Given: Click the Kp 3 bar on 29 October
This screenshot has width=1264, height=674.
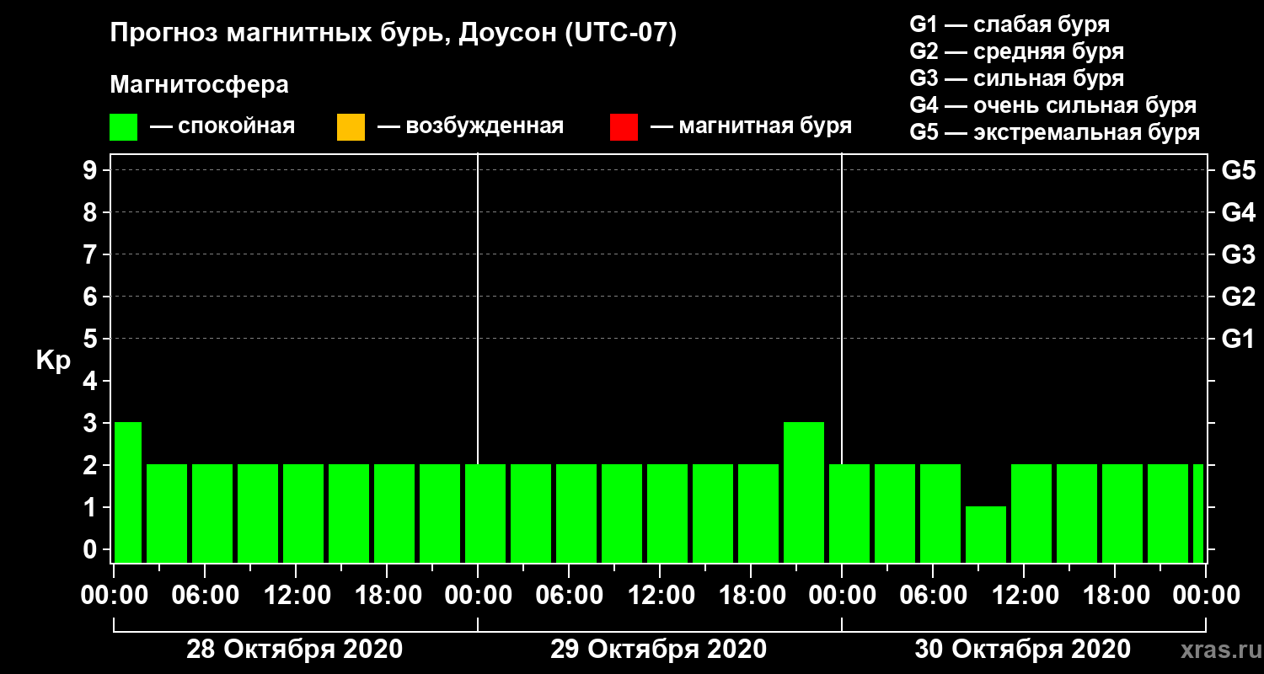Looking at the screenshot, I should point(804,492).
